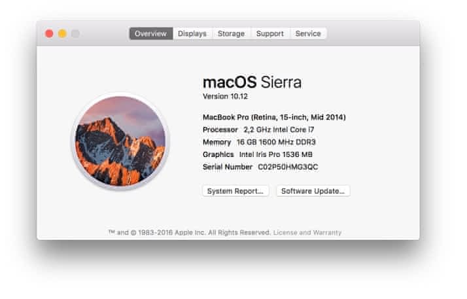Click the Version 10.12 text
467x299 pixels.
pos(225,96)
